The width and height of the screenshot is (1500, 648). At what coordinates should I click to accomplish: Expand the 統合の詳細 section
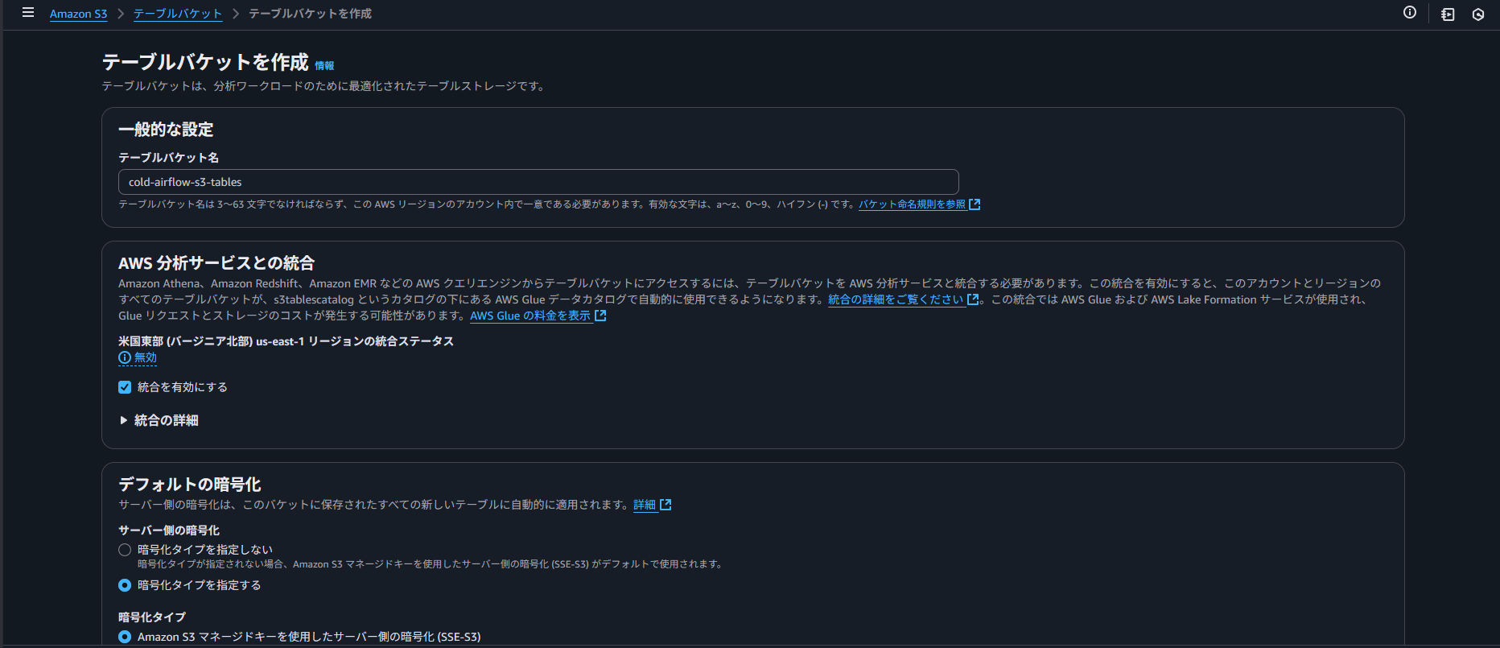click(159, 420)
